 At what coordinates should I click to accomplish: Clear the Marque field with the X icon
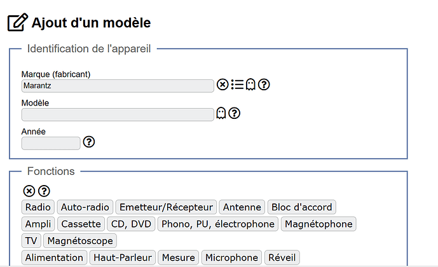tap(222, 85)
